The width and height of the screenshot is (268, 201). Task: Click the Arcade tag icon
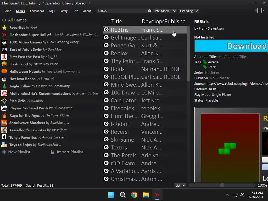205,62
